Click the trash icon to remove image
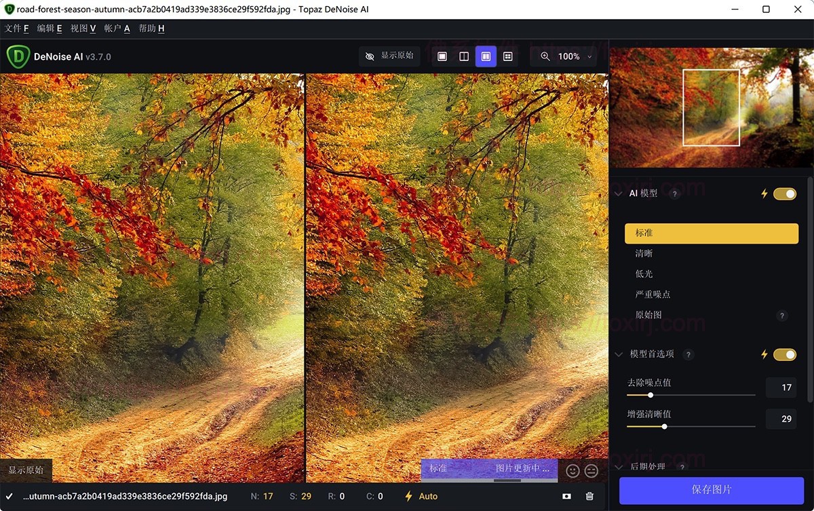The width and height of the screenshot is (814, 511). pos(589,497)
